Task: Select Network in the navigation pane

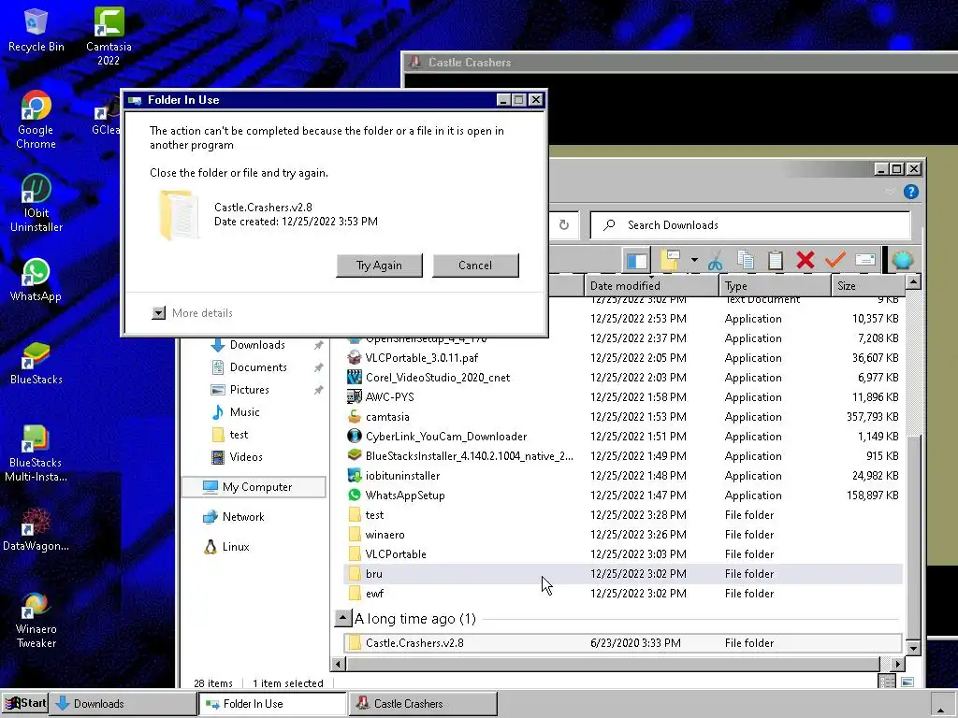Action: coord(242,516)
